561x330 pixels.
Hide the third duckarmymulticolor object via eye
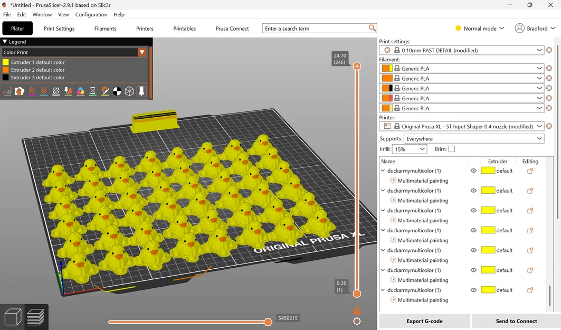[473, 211]
